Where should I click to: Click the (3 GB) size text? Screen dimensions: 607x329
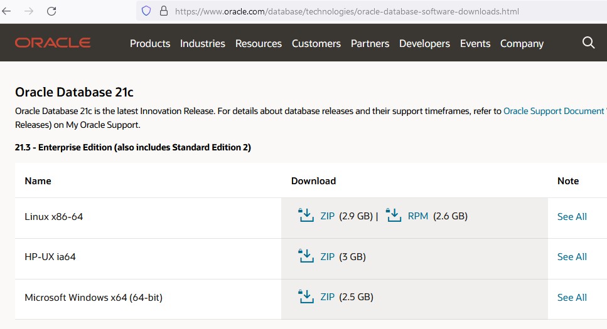[x=352, y=257]
